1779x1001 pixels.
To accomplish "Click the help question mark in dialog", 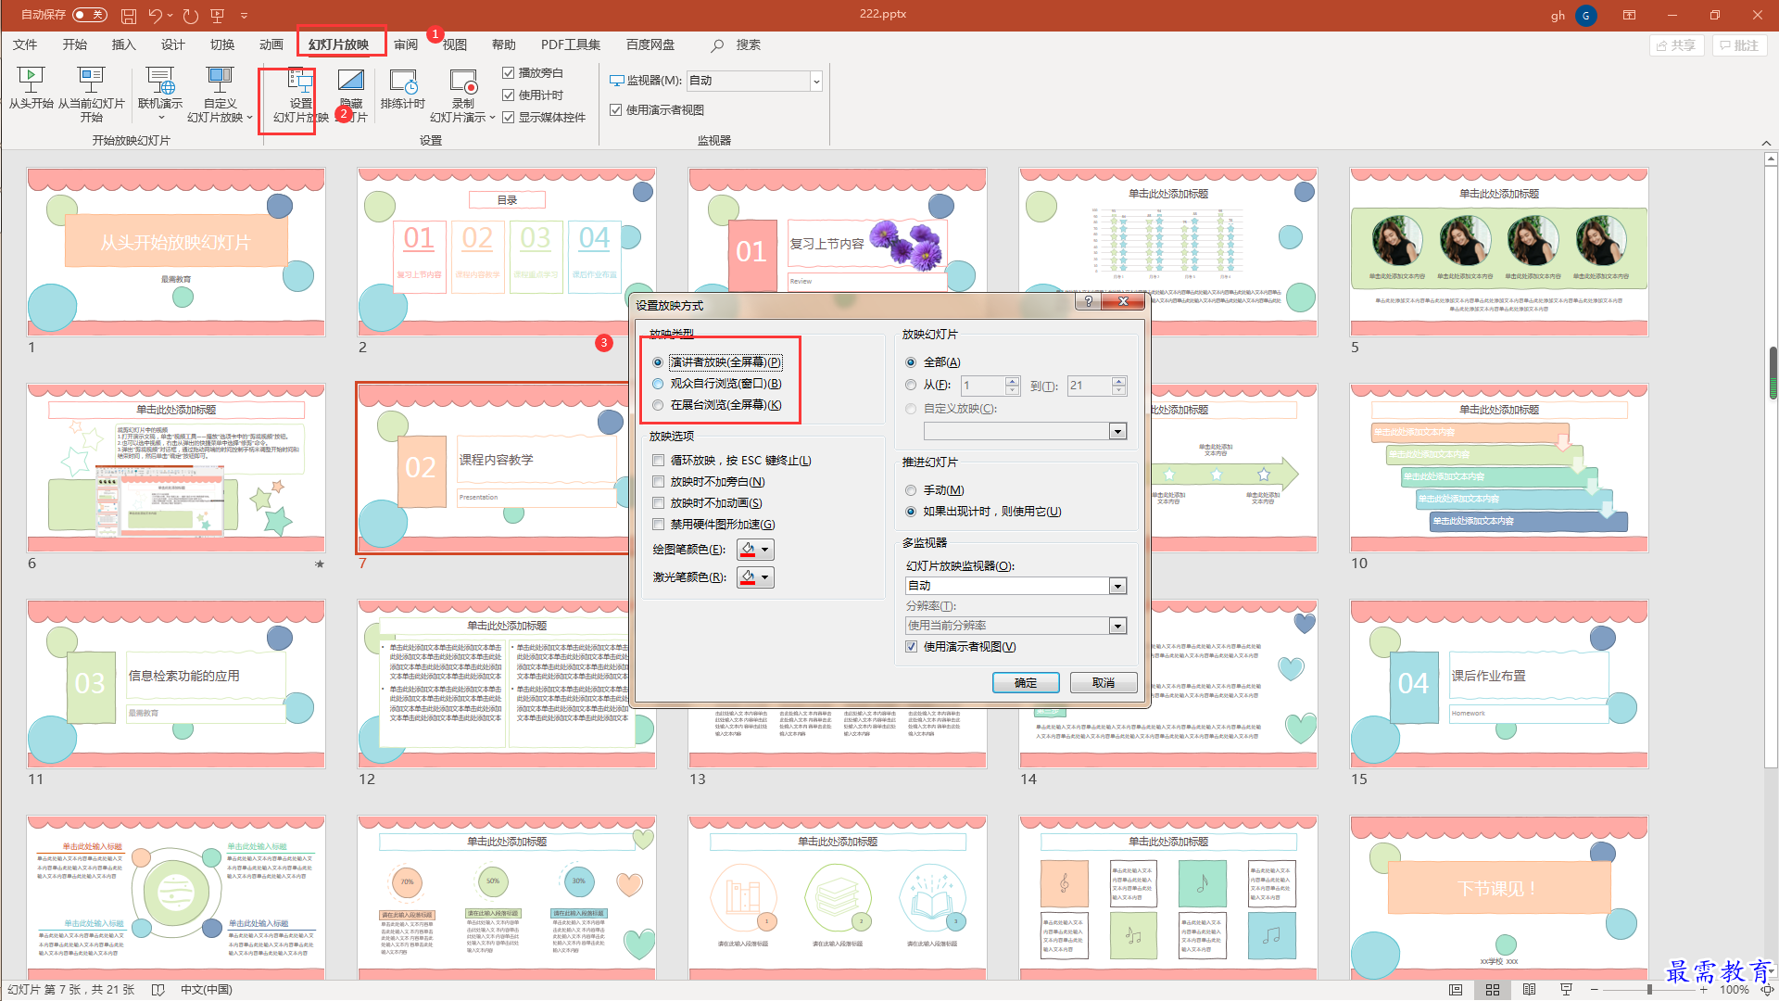I will point(1088,302).
